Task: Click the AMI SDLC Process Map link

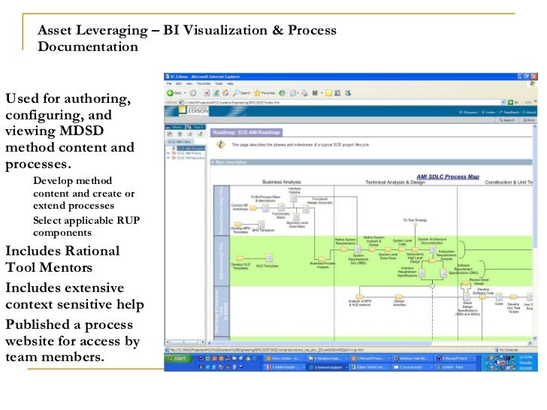Action: [x=448, y=176]
